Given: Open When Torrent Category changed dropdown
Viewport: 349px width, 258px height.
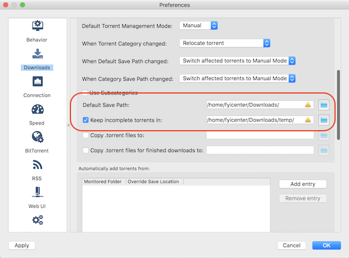Looking at the screenshot, I should click(225, 43).
